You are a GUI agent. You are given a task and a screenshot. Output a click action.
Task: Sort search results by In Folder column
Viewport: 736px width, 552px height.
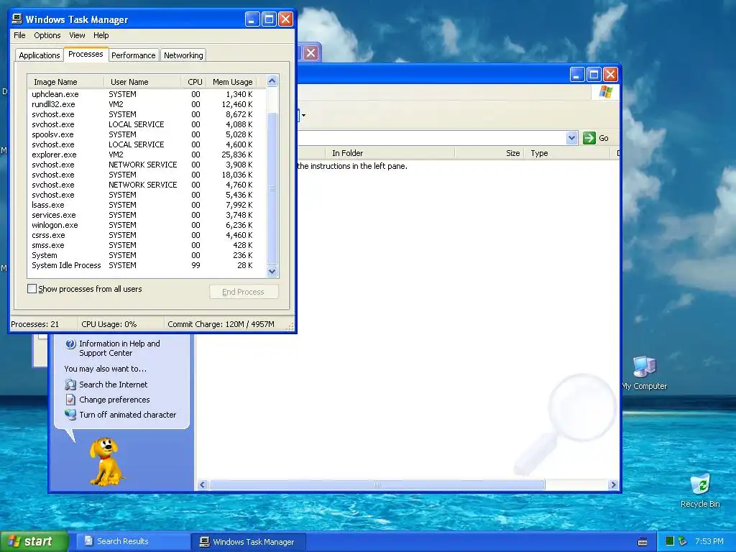(x=390, y=153)
